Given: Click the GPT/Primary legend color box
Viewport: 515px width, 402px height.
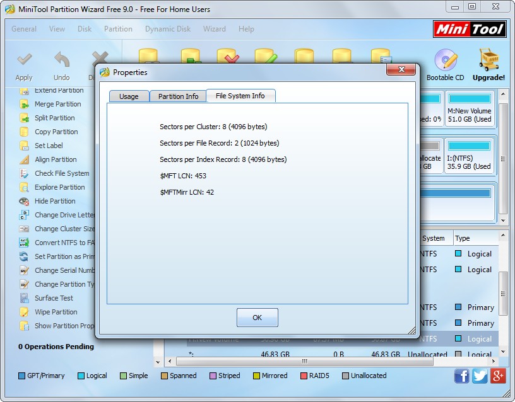Looking at the screenshot, I should point(21,376).
